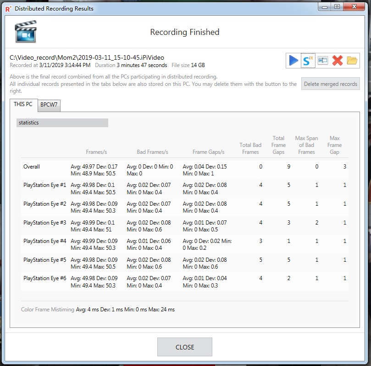This screenshot has width=371, height=366.
Task: Click the PlayStation Eye #1 row label
Action: (x=45, y=185)
